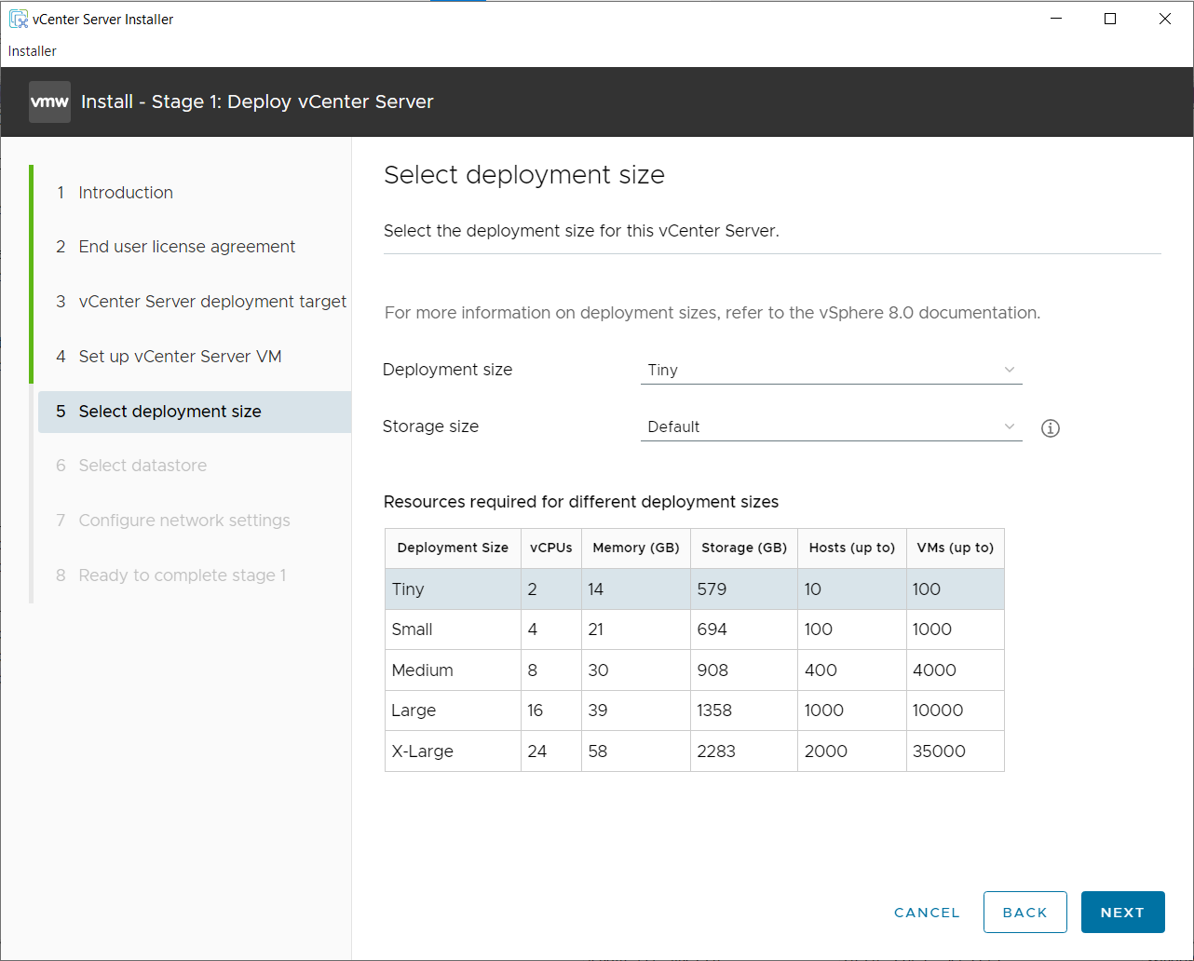Screen dimensions: 1194x961
Task: Click the Select deployment size step
Action: point(170,412)
